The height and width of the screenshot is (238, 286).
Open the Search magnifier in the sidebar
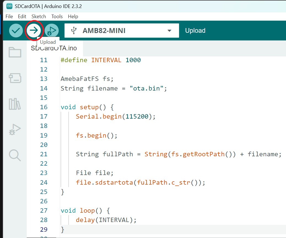15,155
